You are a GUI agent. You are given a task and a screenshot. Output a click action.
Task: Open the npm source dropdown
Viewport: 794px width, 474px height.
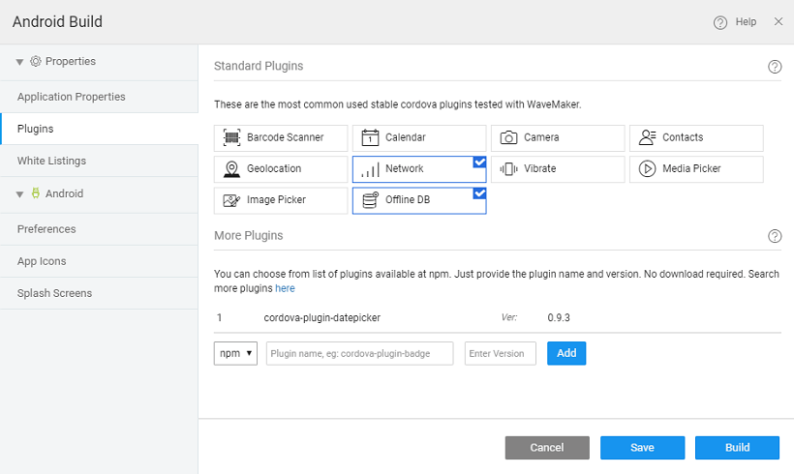[235, 353]
